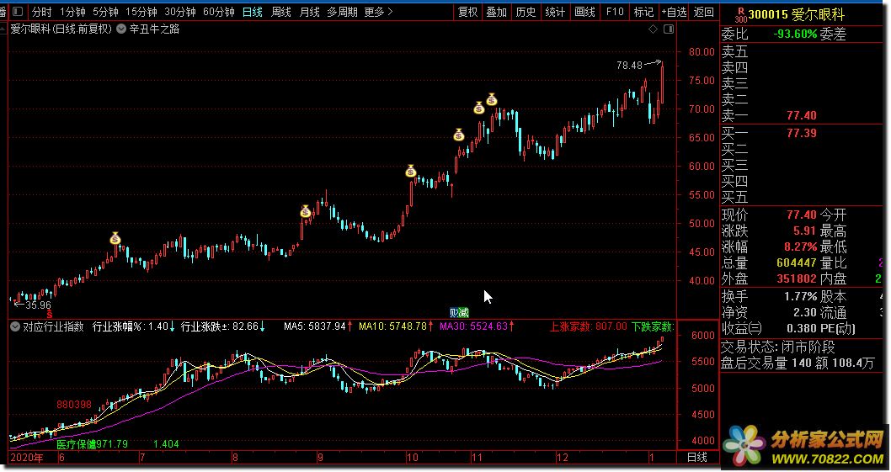This screenshot has width=891, height=472.
Task: Select the 月线 monthly tab
Action: 309,12
